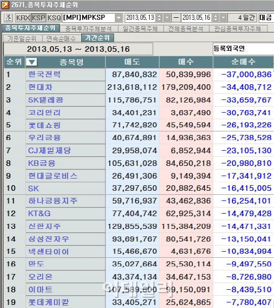Open the 전체종목분석 tab
Image resolution: width=274 pixels, height=308 pixels.
(186, 29)
